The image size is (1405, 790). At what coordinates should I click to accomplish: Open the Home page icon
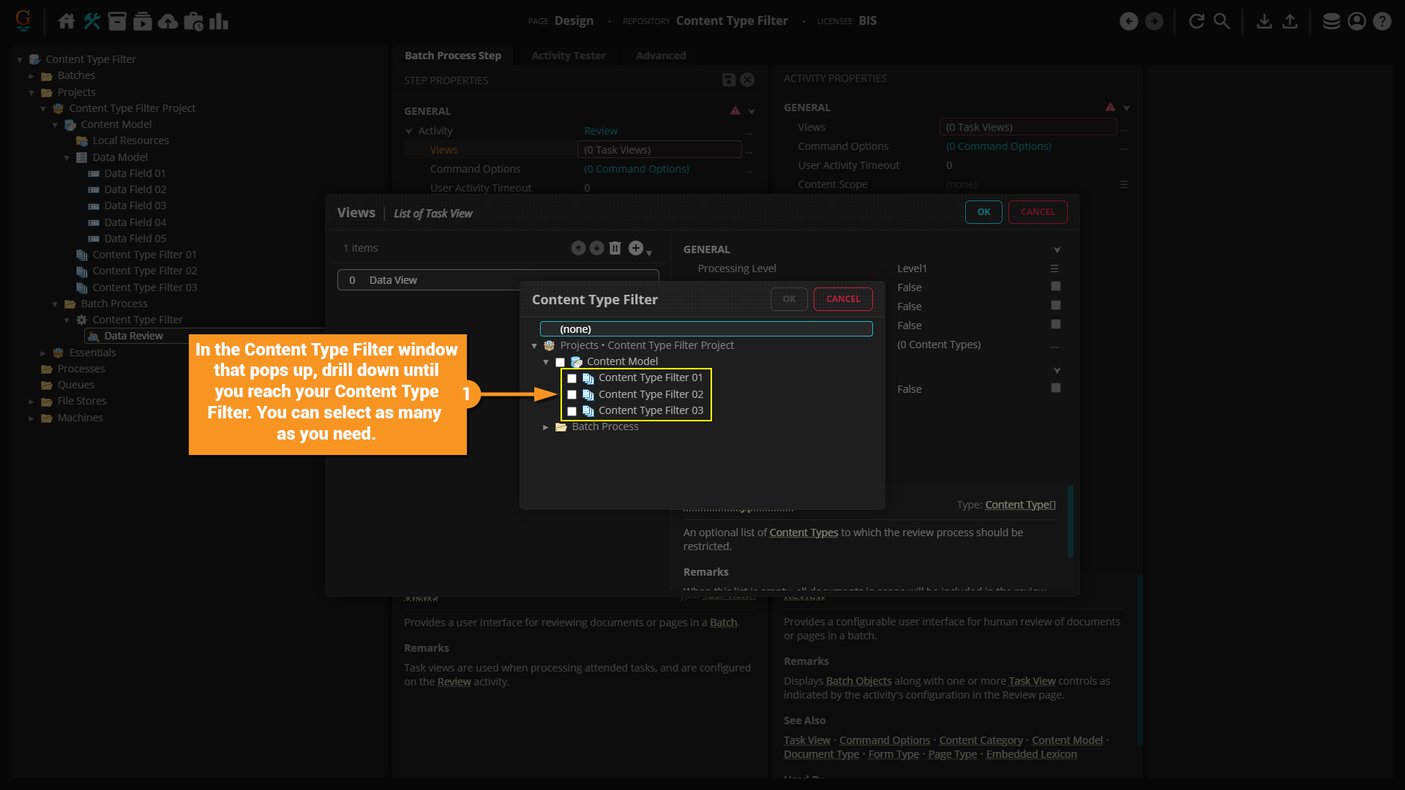tap(66, 21)
